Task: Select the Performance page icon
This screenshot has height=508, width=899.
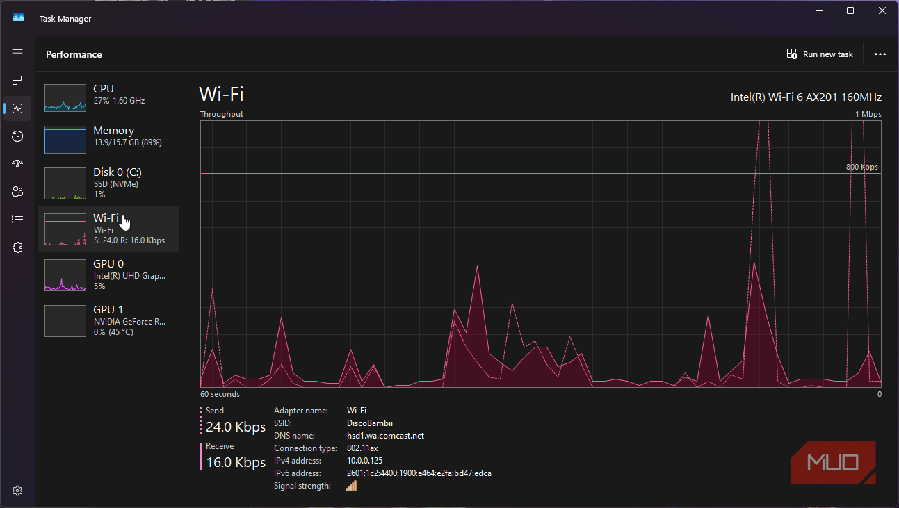Action: point(17,108)
